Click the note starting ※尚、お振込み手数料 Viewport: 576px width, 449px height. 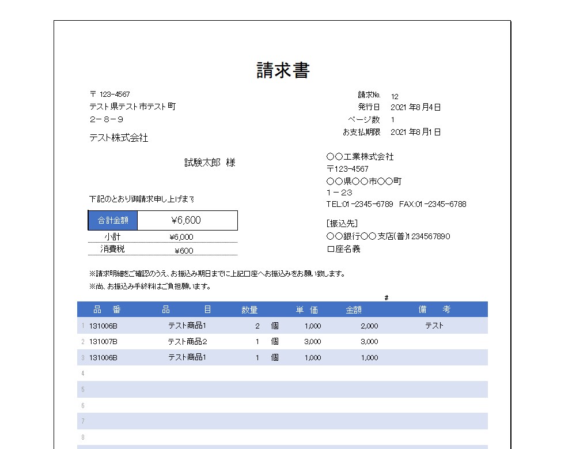pyautogui.click(x=150, y=286)
